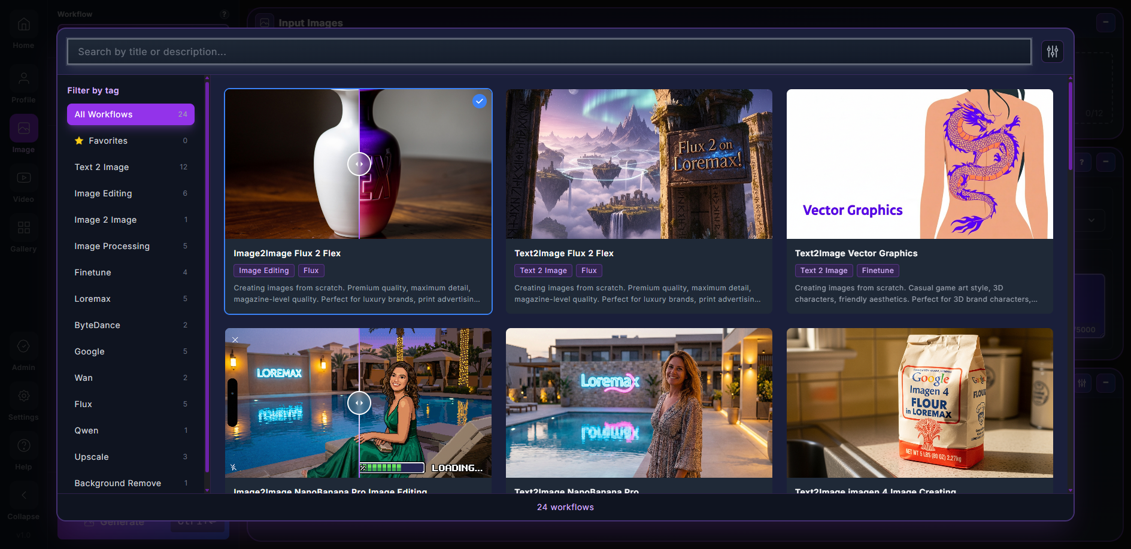Open the filter settings sliders icon
Viewport: 1131px width, 549px height.
point(1052,51)
